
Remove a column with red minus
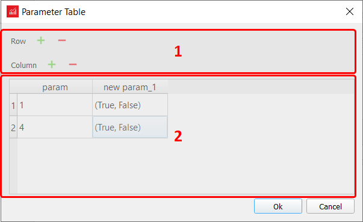click(x=73, y=64)
